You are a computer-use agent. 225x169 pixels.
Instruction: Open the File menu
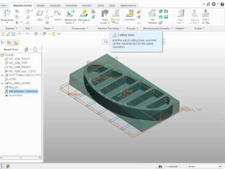[4, 6]
